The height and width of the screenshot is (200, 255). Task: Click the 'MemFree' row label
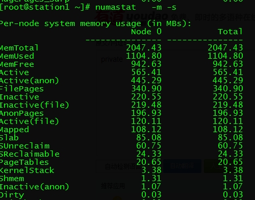(x=17, y=64)
